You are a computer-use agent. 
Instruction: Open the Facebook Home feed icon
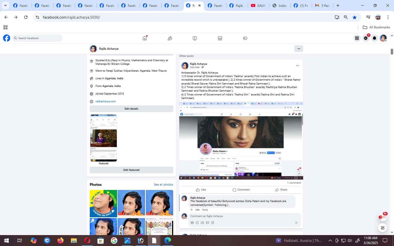pyautogui.click(x=145, y=38)
